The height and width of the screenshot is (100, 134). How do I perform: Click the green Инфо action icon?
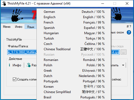tap(9, 65)
